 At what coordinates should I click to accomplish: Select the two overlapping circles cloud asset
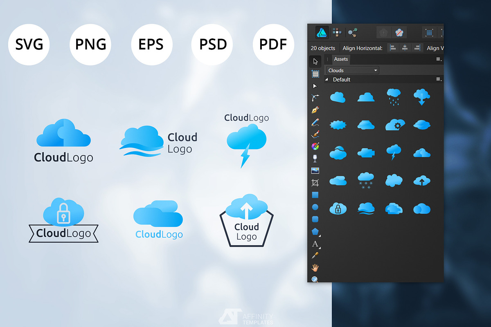click(x=422, y=209)
